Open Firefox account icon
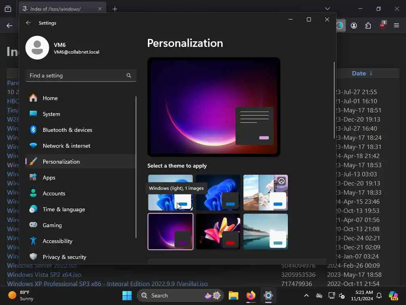Screen dimensions: 406x305 [x=354, y=25]
